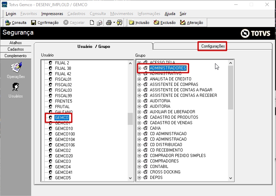Expand the ASSISTENTE DE COMPRAS group
276x196 pixels.
(139, 84)
